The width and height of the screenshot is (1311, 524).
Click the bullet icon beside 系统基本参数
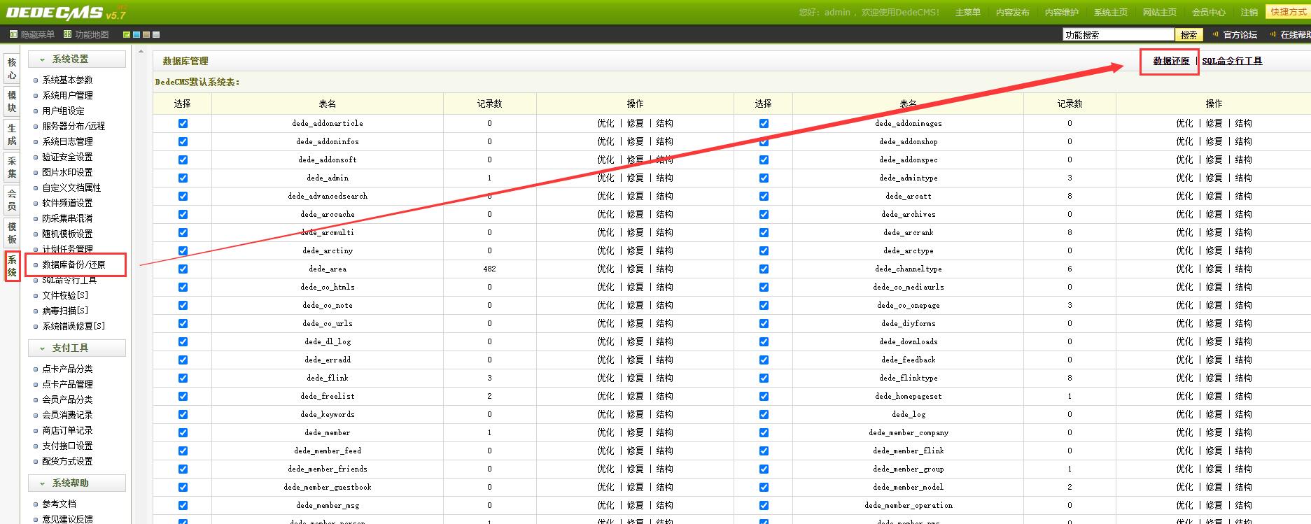coord(36,80)
